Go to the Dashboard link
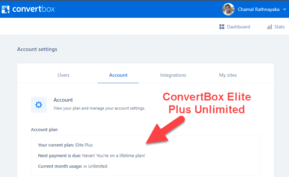The width and height of the screenshot is (289, 177). [238, 27]
